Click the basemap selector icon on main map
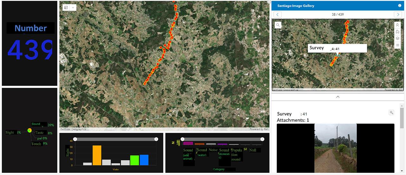This screenshot has width=406, height=175. click(66, 7)
